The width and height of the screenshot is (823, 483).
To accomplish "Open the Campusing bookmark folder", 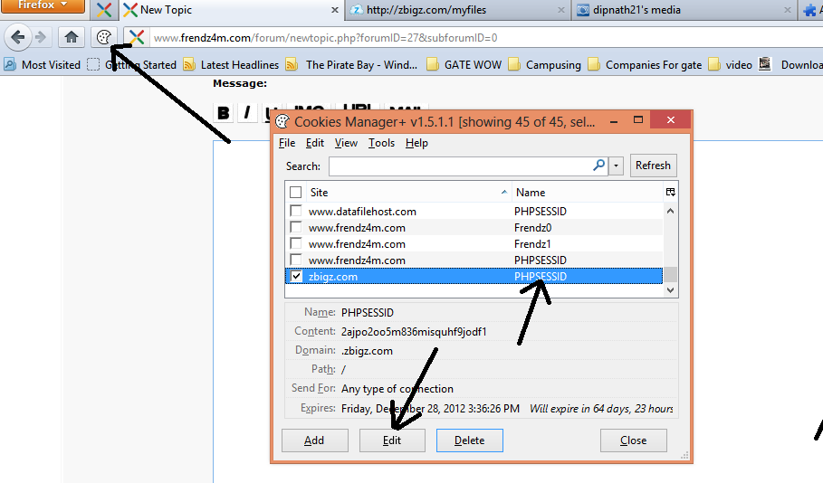I will pyautogui.click(x=545, y=65).
